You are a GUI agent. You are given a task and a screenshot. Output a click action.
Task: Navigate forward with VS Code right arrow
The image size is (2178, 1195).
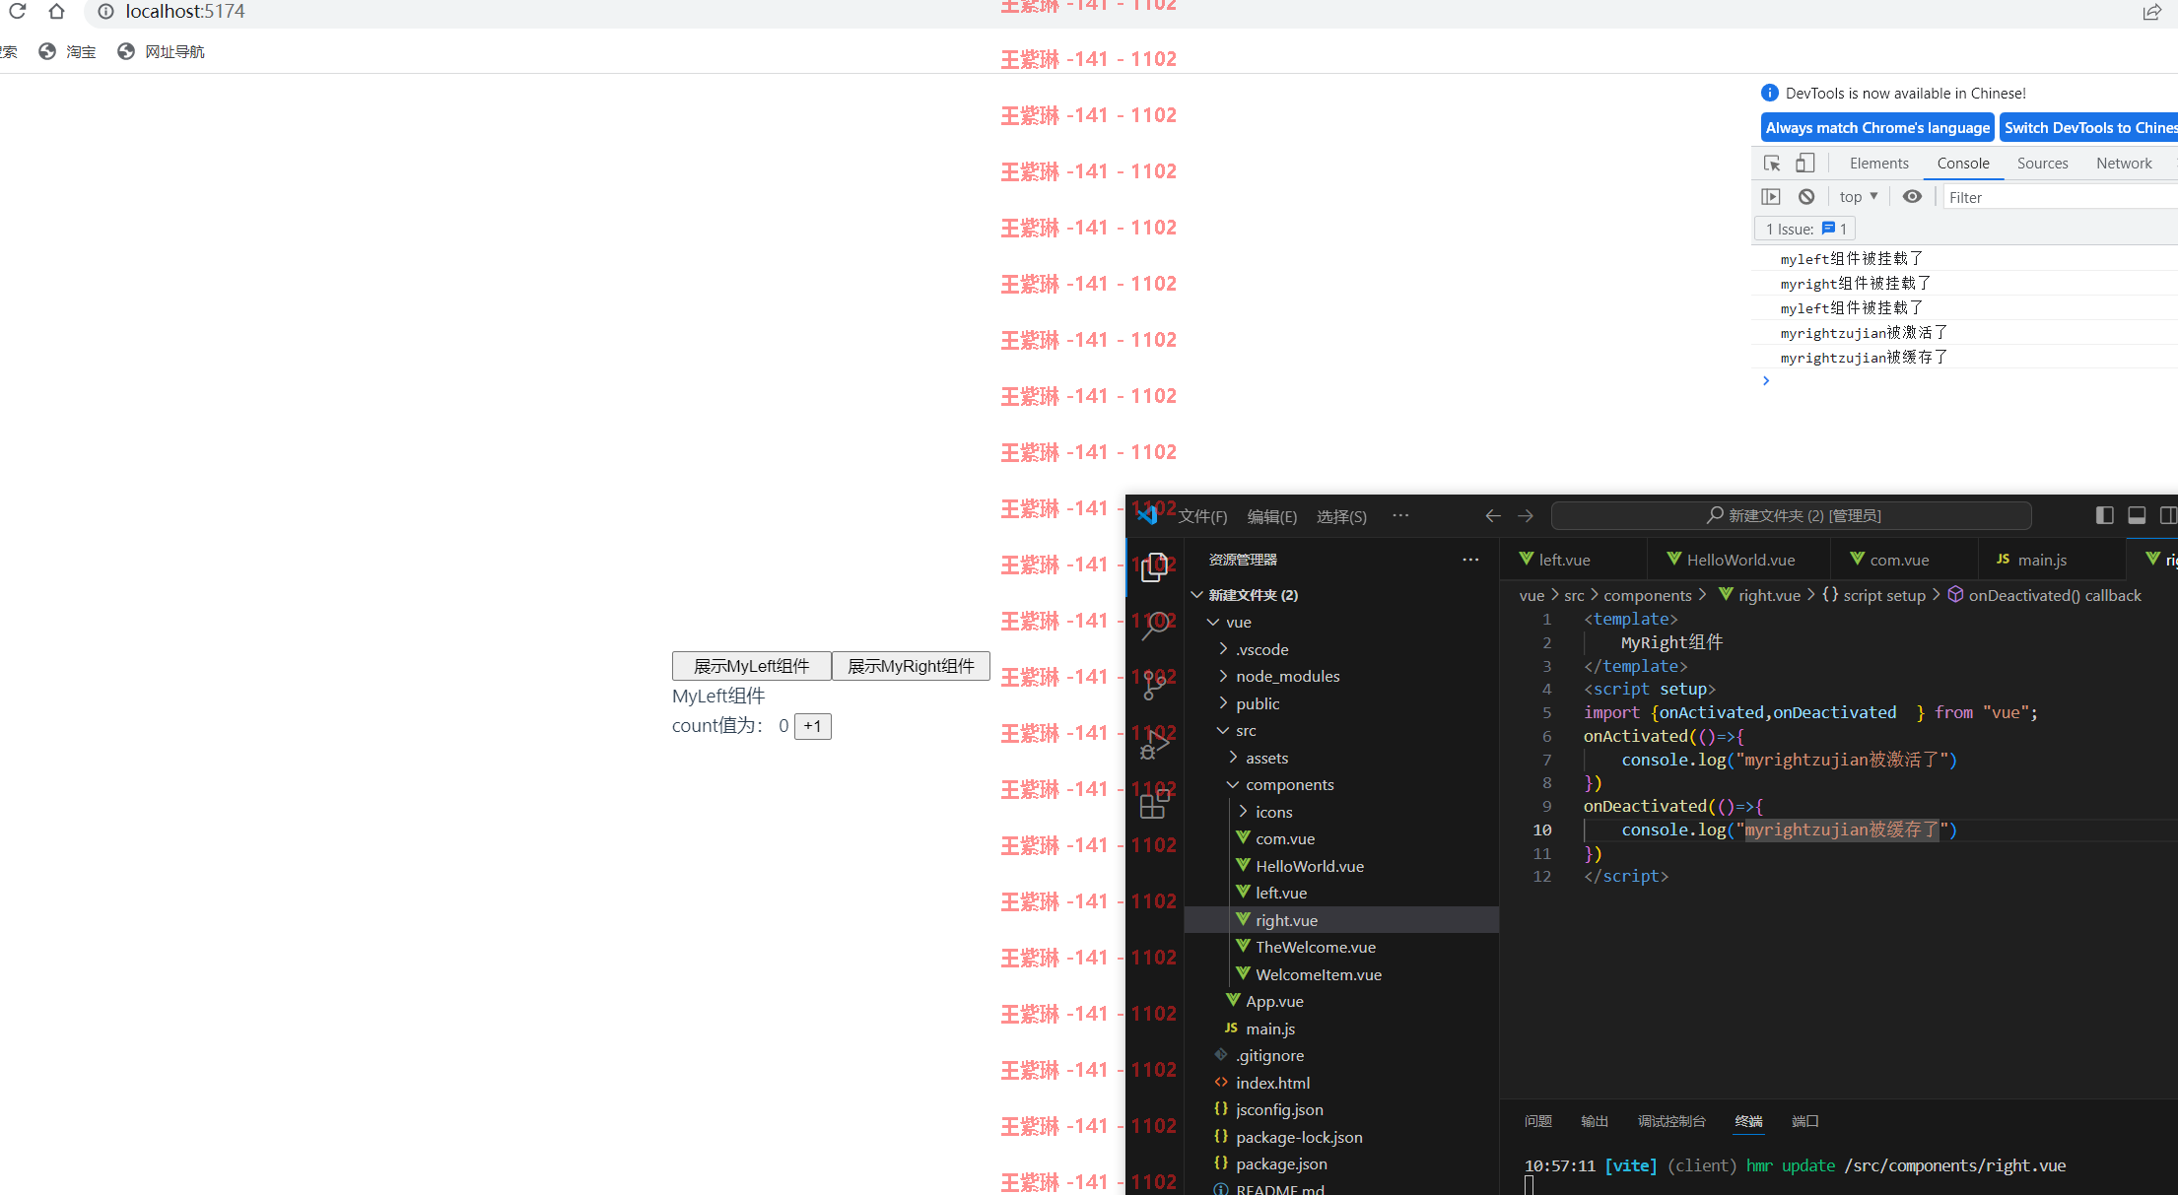1526,515
